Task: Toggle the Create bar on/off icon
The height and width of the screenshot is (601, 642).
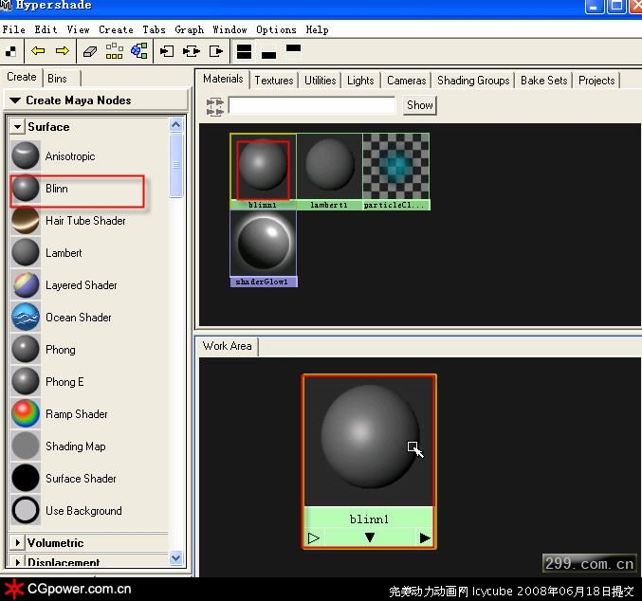Action: coord(11,50)
